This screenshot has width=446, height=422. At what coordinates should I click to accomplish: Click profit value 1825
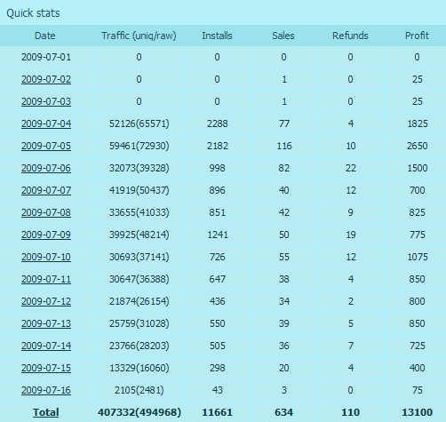point(417,123)
